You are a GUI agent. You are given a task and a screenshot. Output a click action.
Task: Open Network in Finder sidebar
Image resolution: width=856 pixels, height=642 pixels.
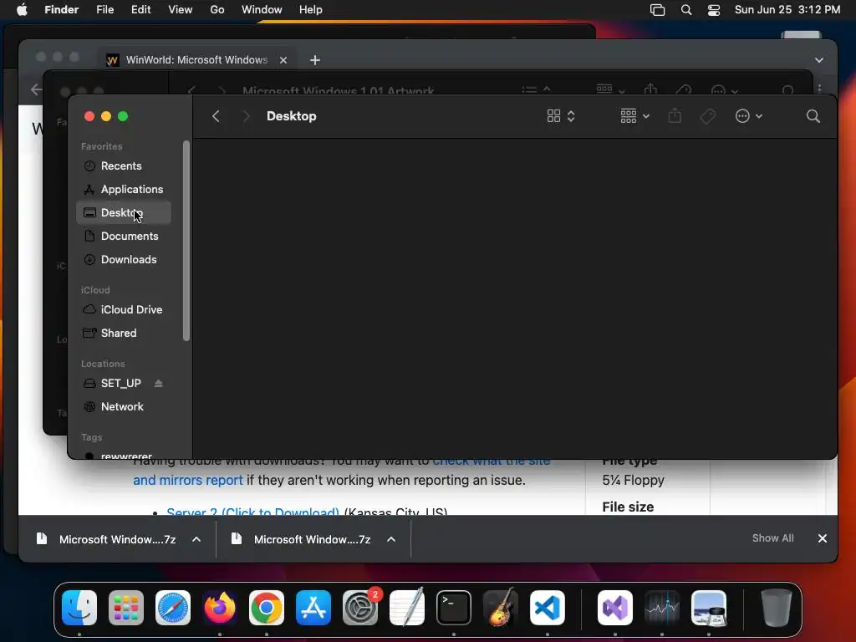coord(124,407)
